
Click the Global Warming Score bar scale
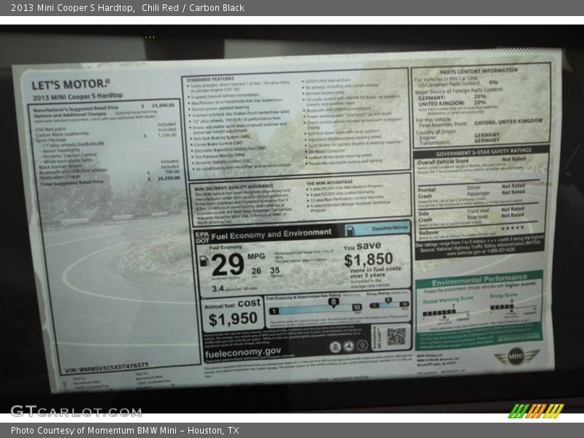[x=446, y=313]
